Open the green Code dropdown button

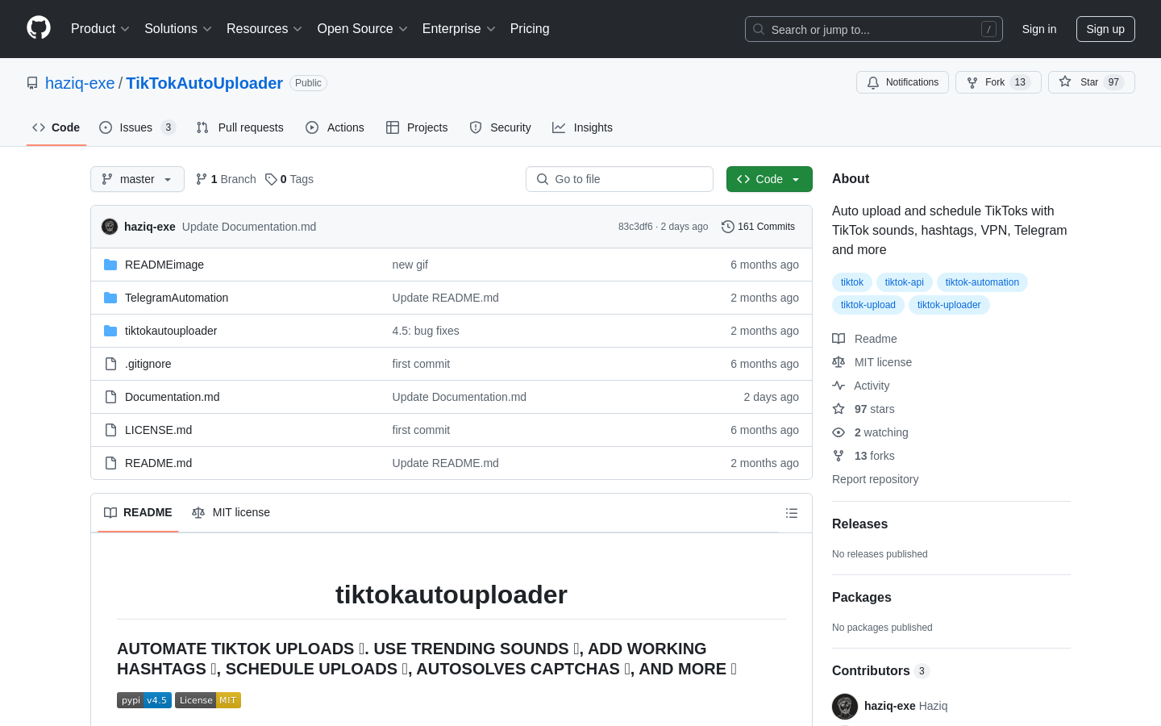769,179
